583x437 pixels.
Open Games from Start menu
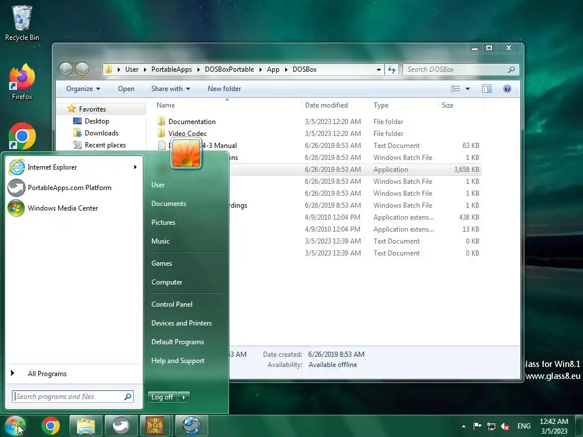[x=161, y=263]
